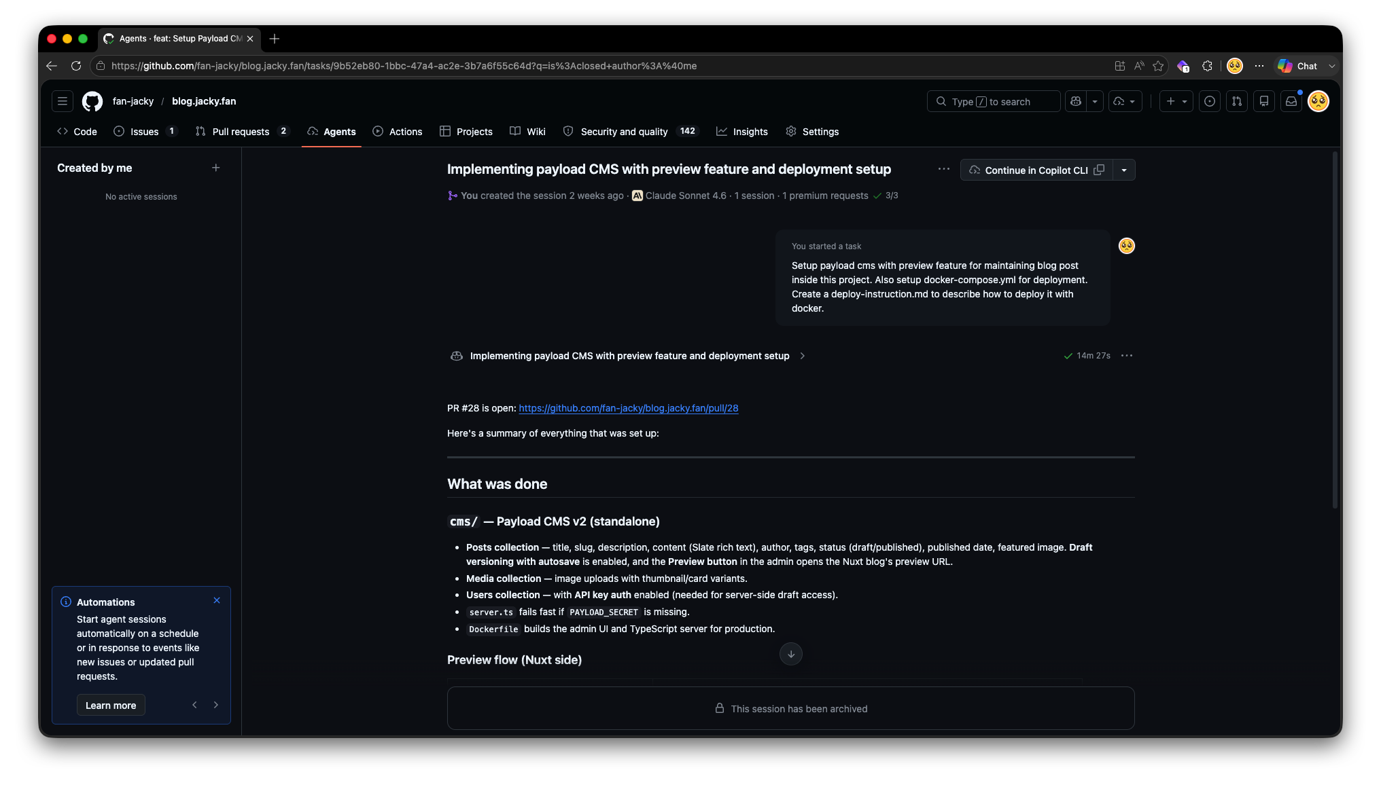Open more options for the 14m 27s session row
This screenshot has height=789, width=1381.
tap(1127, 356)
